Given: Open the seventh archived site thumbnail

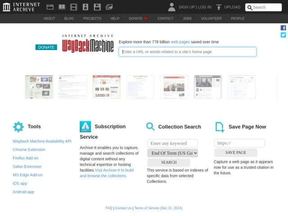Looking at the screenshot, I should pos(242,87).
